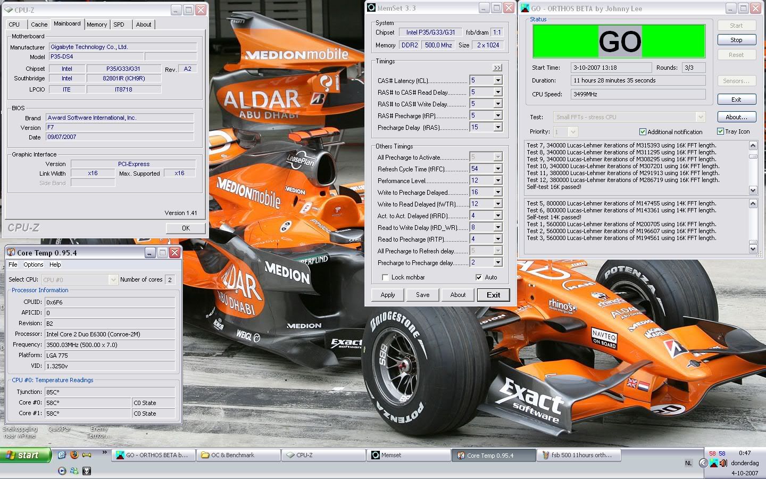Screen dimensions: 766x479
Task: Open the RAS# Precharge (tRP) dropdown
Action: pyautogui.click(x=498, y=115)
